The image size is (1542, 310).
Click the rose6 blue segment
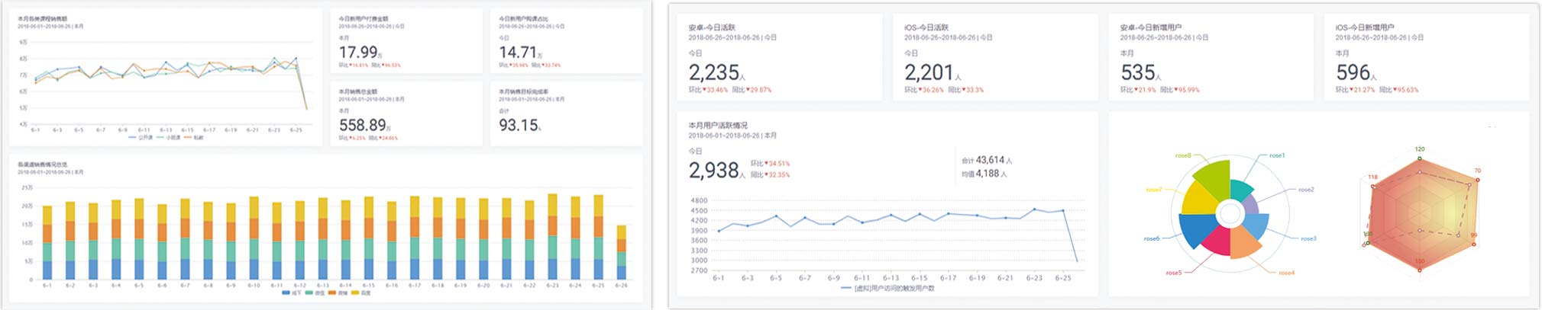(1197, 230)
